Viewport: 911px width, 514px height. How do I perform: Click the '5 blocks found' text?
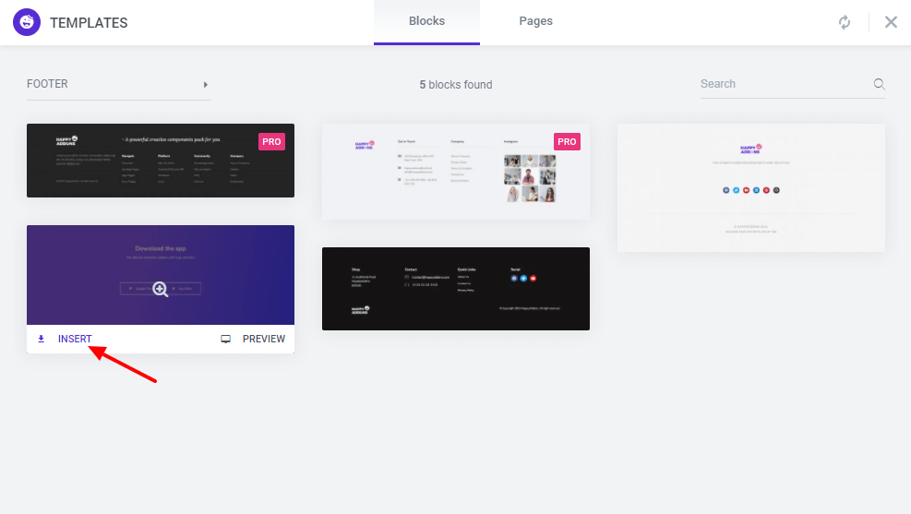point(456,85)
